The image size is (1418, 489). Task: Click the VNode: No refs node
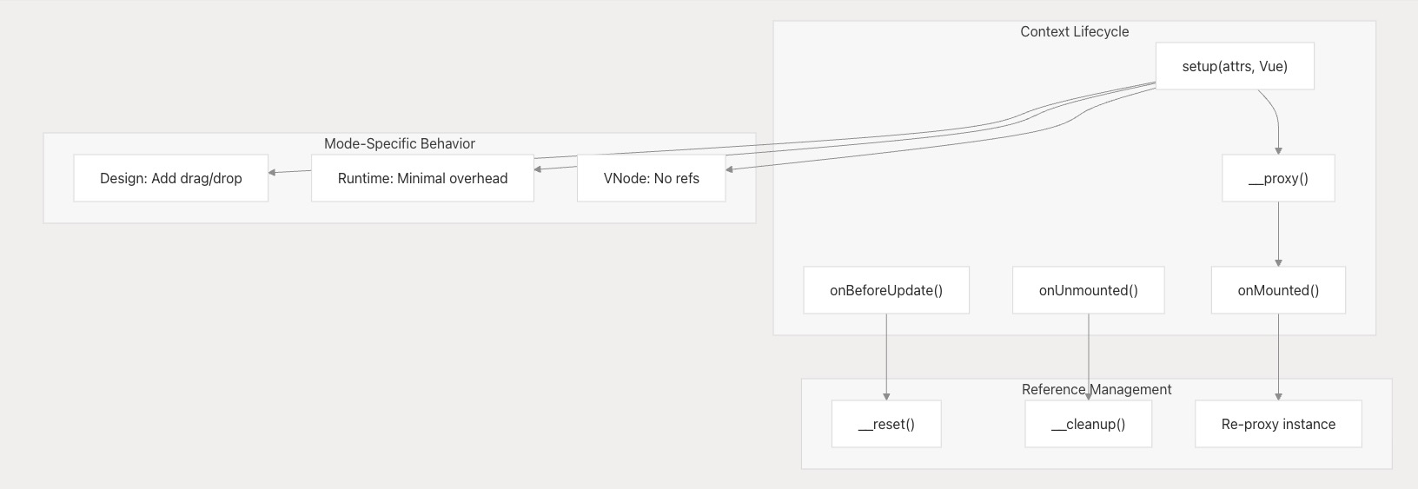(651, 178)
